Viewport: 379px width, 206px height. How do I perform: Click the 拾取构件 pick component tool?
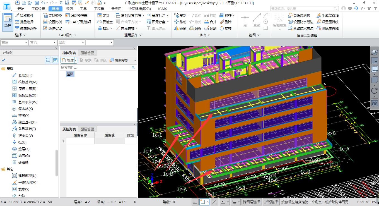[24, 15]
